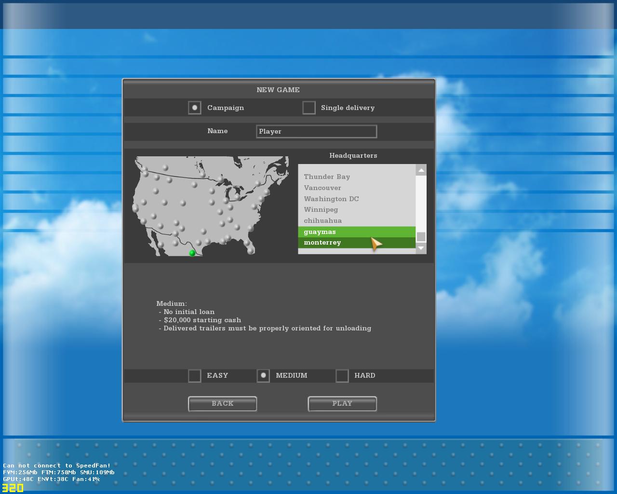
Task: Set difficulty to Hard
Action: (342, 375)
